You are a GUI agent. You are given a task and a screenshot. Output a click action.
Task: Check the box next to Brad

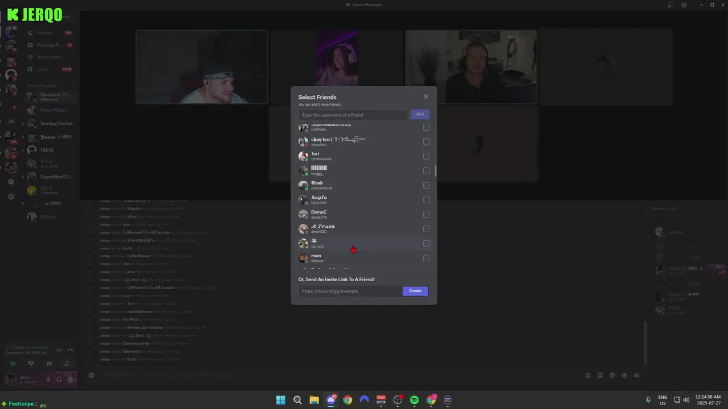click(427, 185)
